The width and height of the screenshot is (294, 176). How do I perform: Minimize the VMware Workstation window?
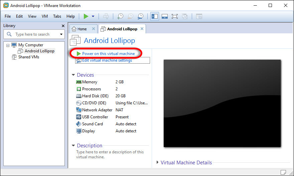pyautogui.click(x=255, y=5)
